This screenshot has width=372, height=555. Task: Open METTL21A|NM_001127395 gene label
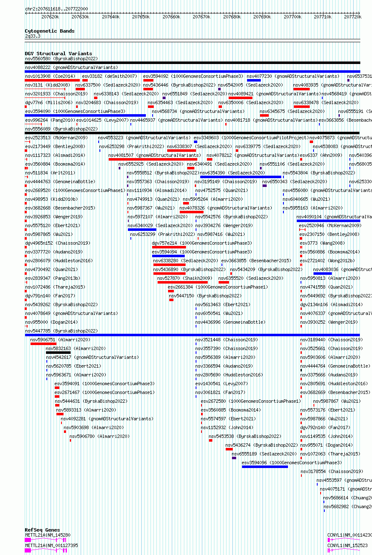tap(51, 545)
